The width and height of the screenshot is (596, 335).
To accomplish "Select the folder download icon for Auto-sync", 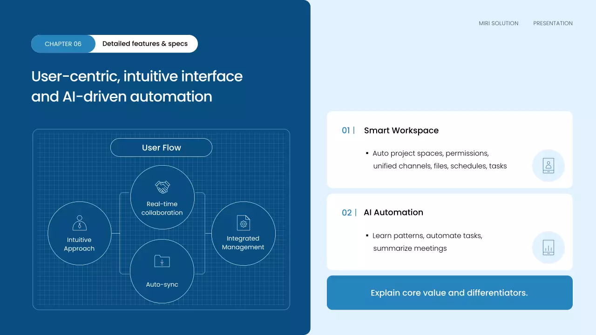I will (162, 261).
